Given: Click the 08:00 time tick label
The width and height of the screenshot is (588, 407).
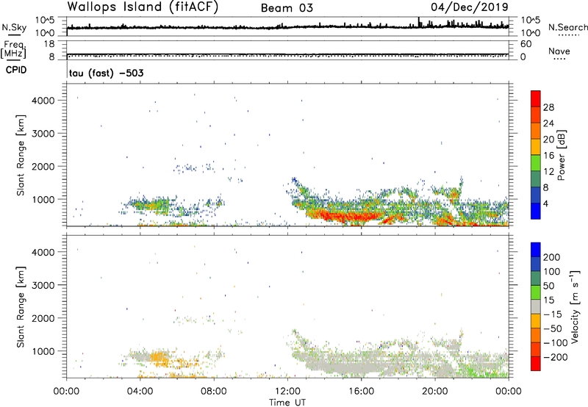Looking at the screenshot, I should click(x=214, y=392).
